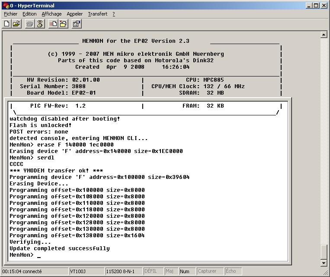
Task: Open the Transfert menu
Action: click(x=97, y=14)
